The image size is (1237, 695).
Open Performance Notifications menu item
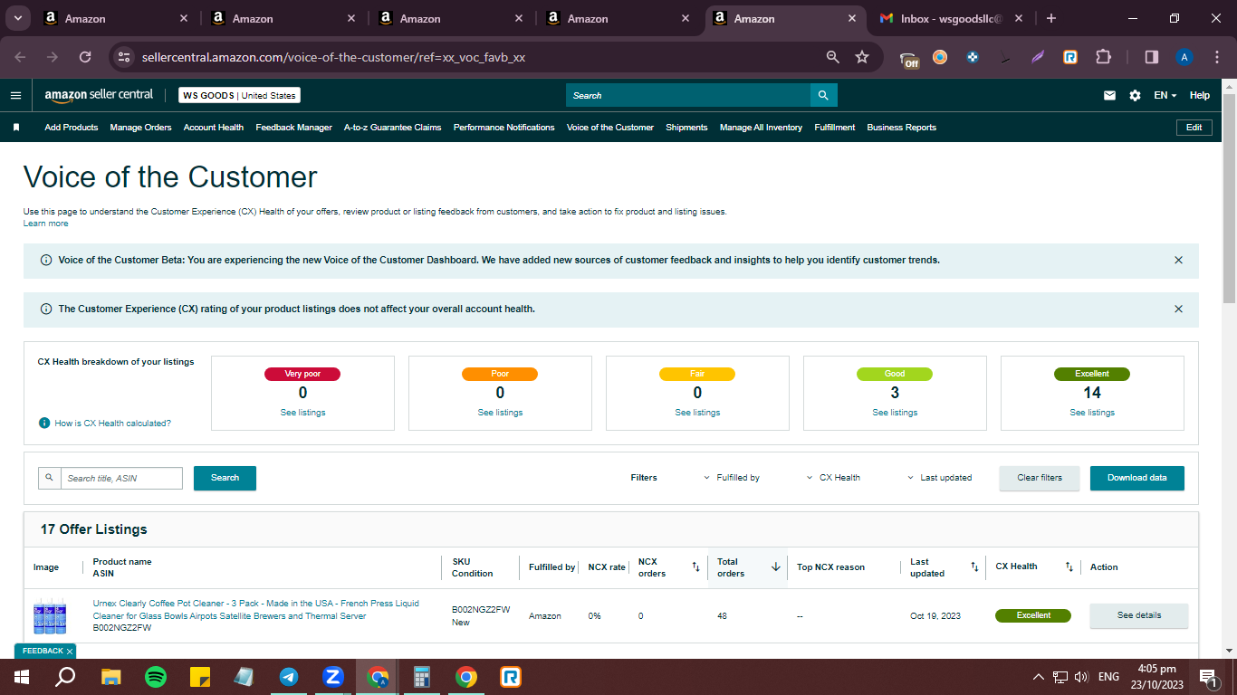(x=504, y=128)
